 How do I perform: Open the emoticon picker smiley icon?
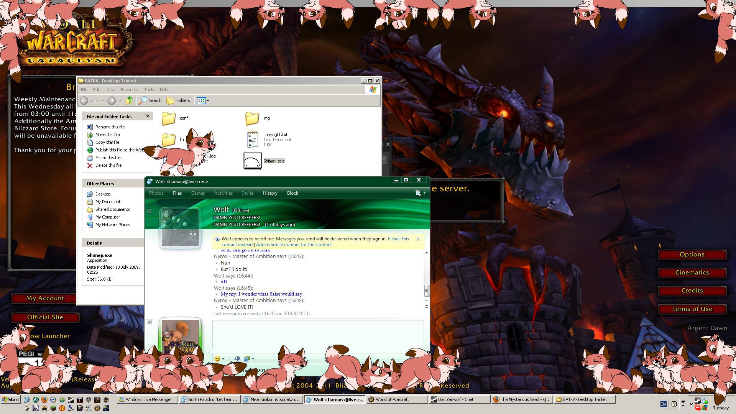(x=217, y=359)
